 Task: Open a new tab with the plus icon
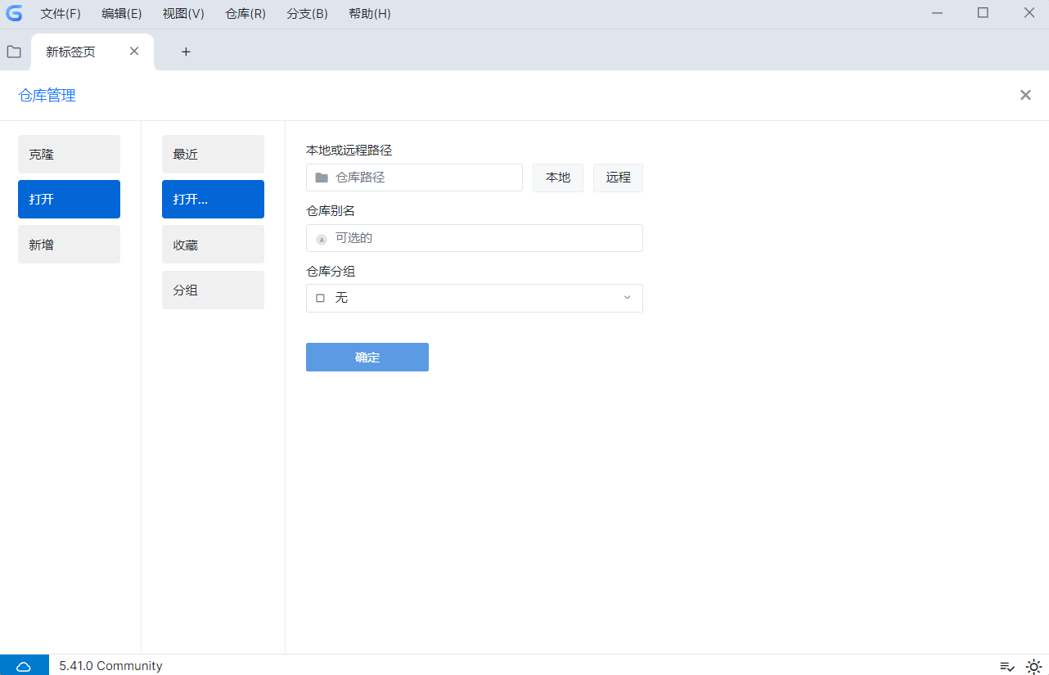point(186,52)
